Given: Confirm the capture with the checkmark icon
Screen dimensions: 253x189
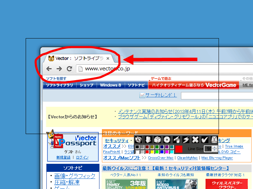Looking at the screenshot, I should point(205,140).
